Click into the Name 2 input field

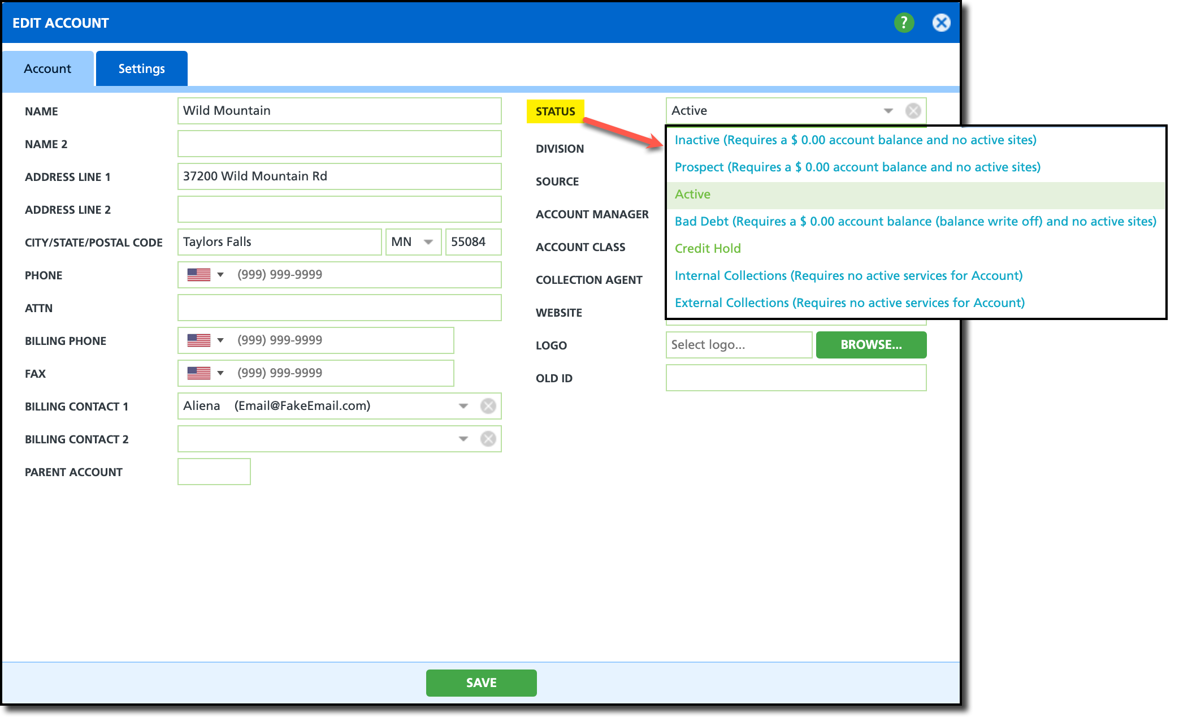point(339,144)
